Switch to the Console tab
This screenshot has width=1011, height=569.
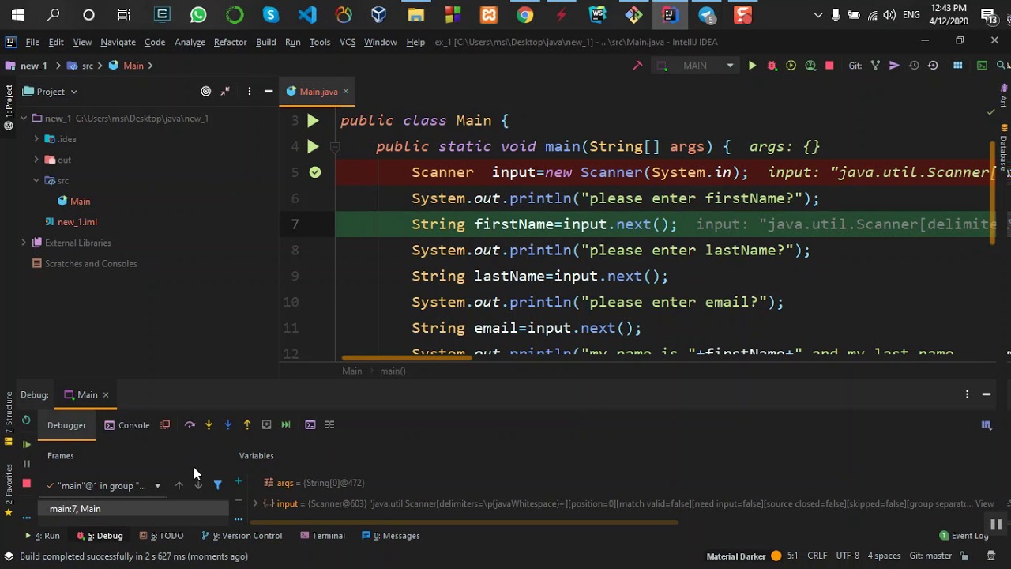pyautogui.click(x=127, y=425)
